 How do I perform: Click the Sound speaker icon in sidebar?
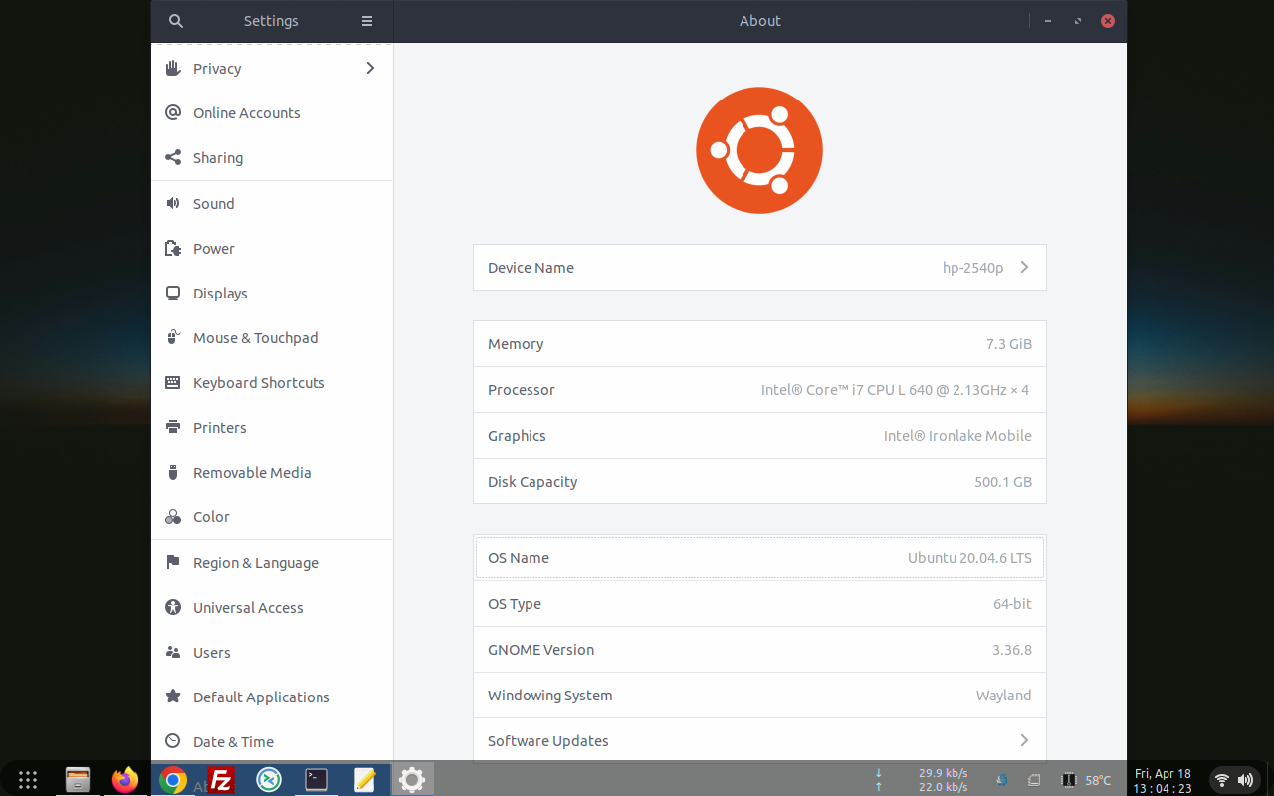click(173, 203)
